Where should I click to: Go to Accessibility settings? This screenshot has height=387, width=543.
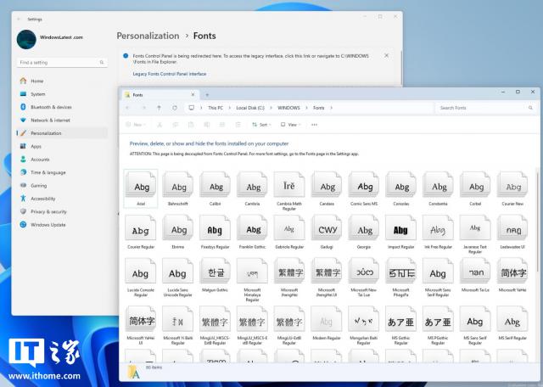point(42,199)
